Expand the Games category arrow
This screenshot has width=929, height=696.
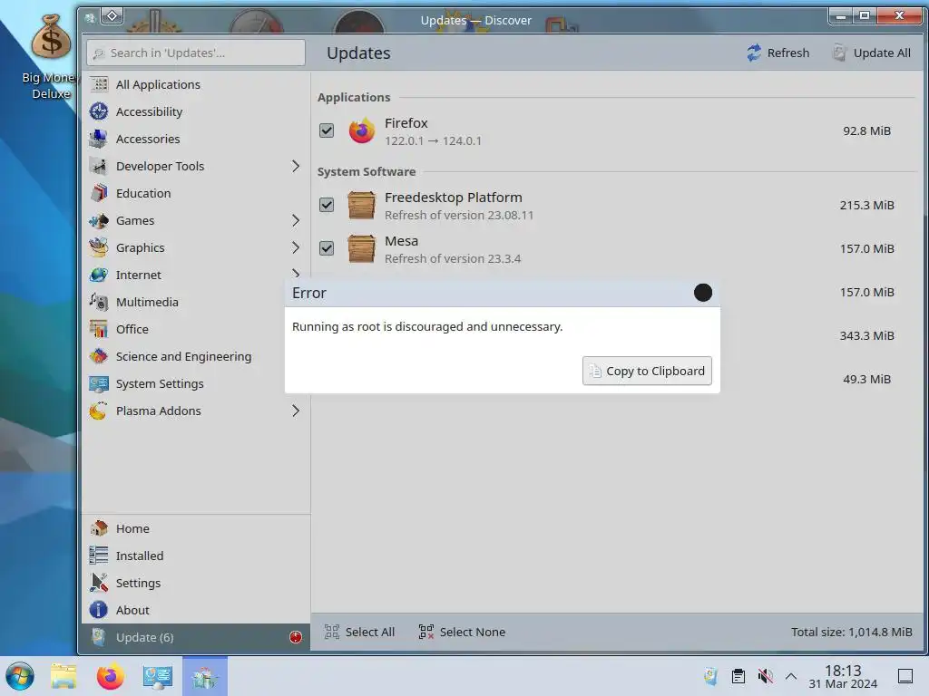pos(296,221)
